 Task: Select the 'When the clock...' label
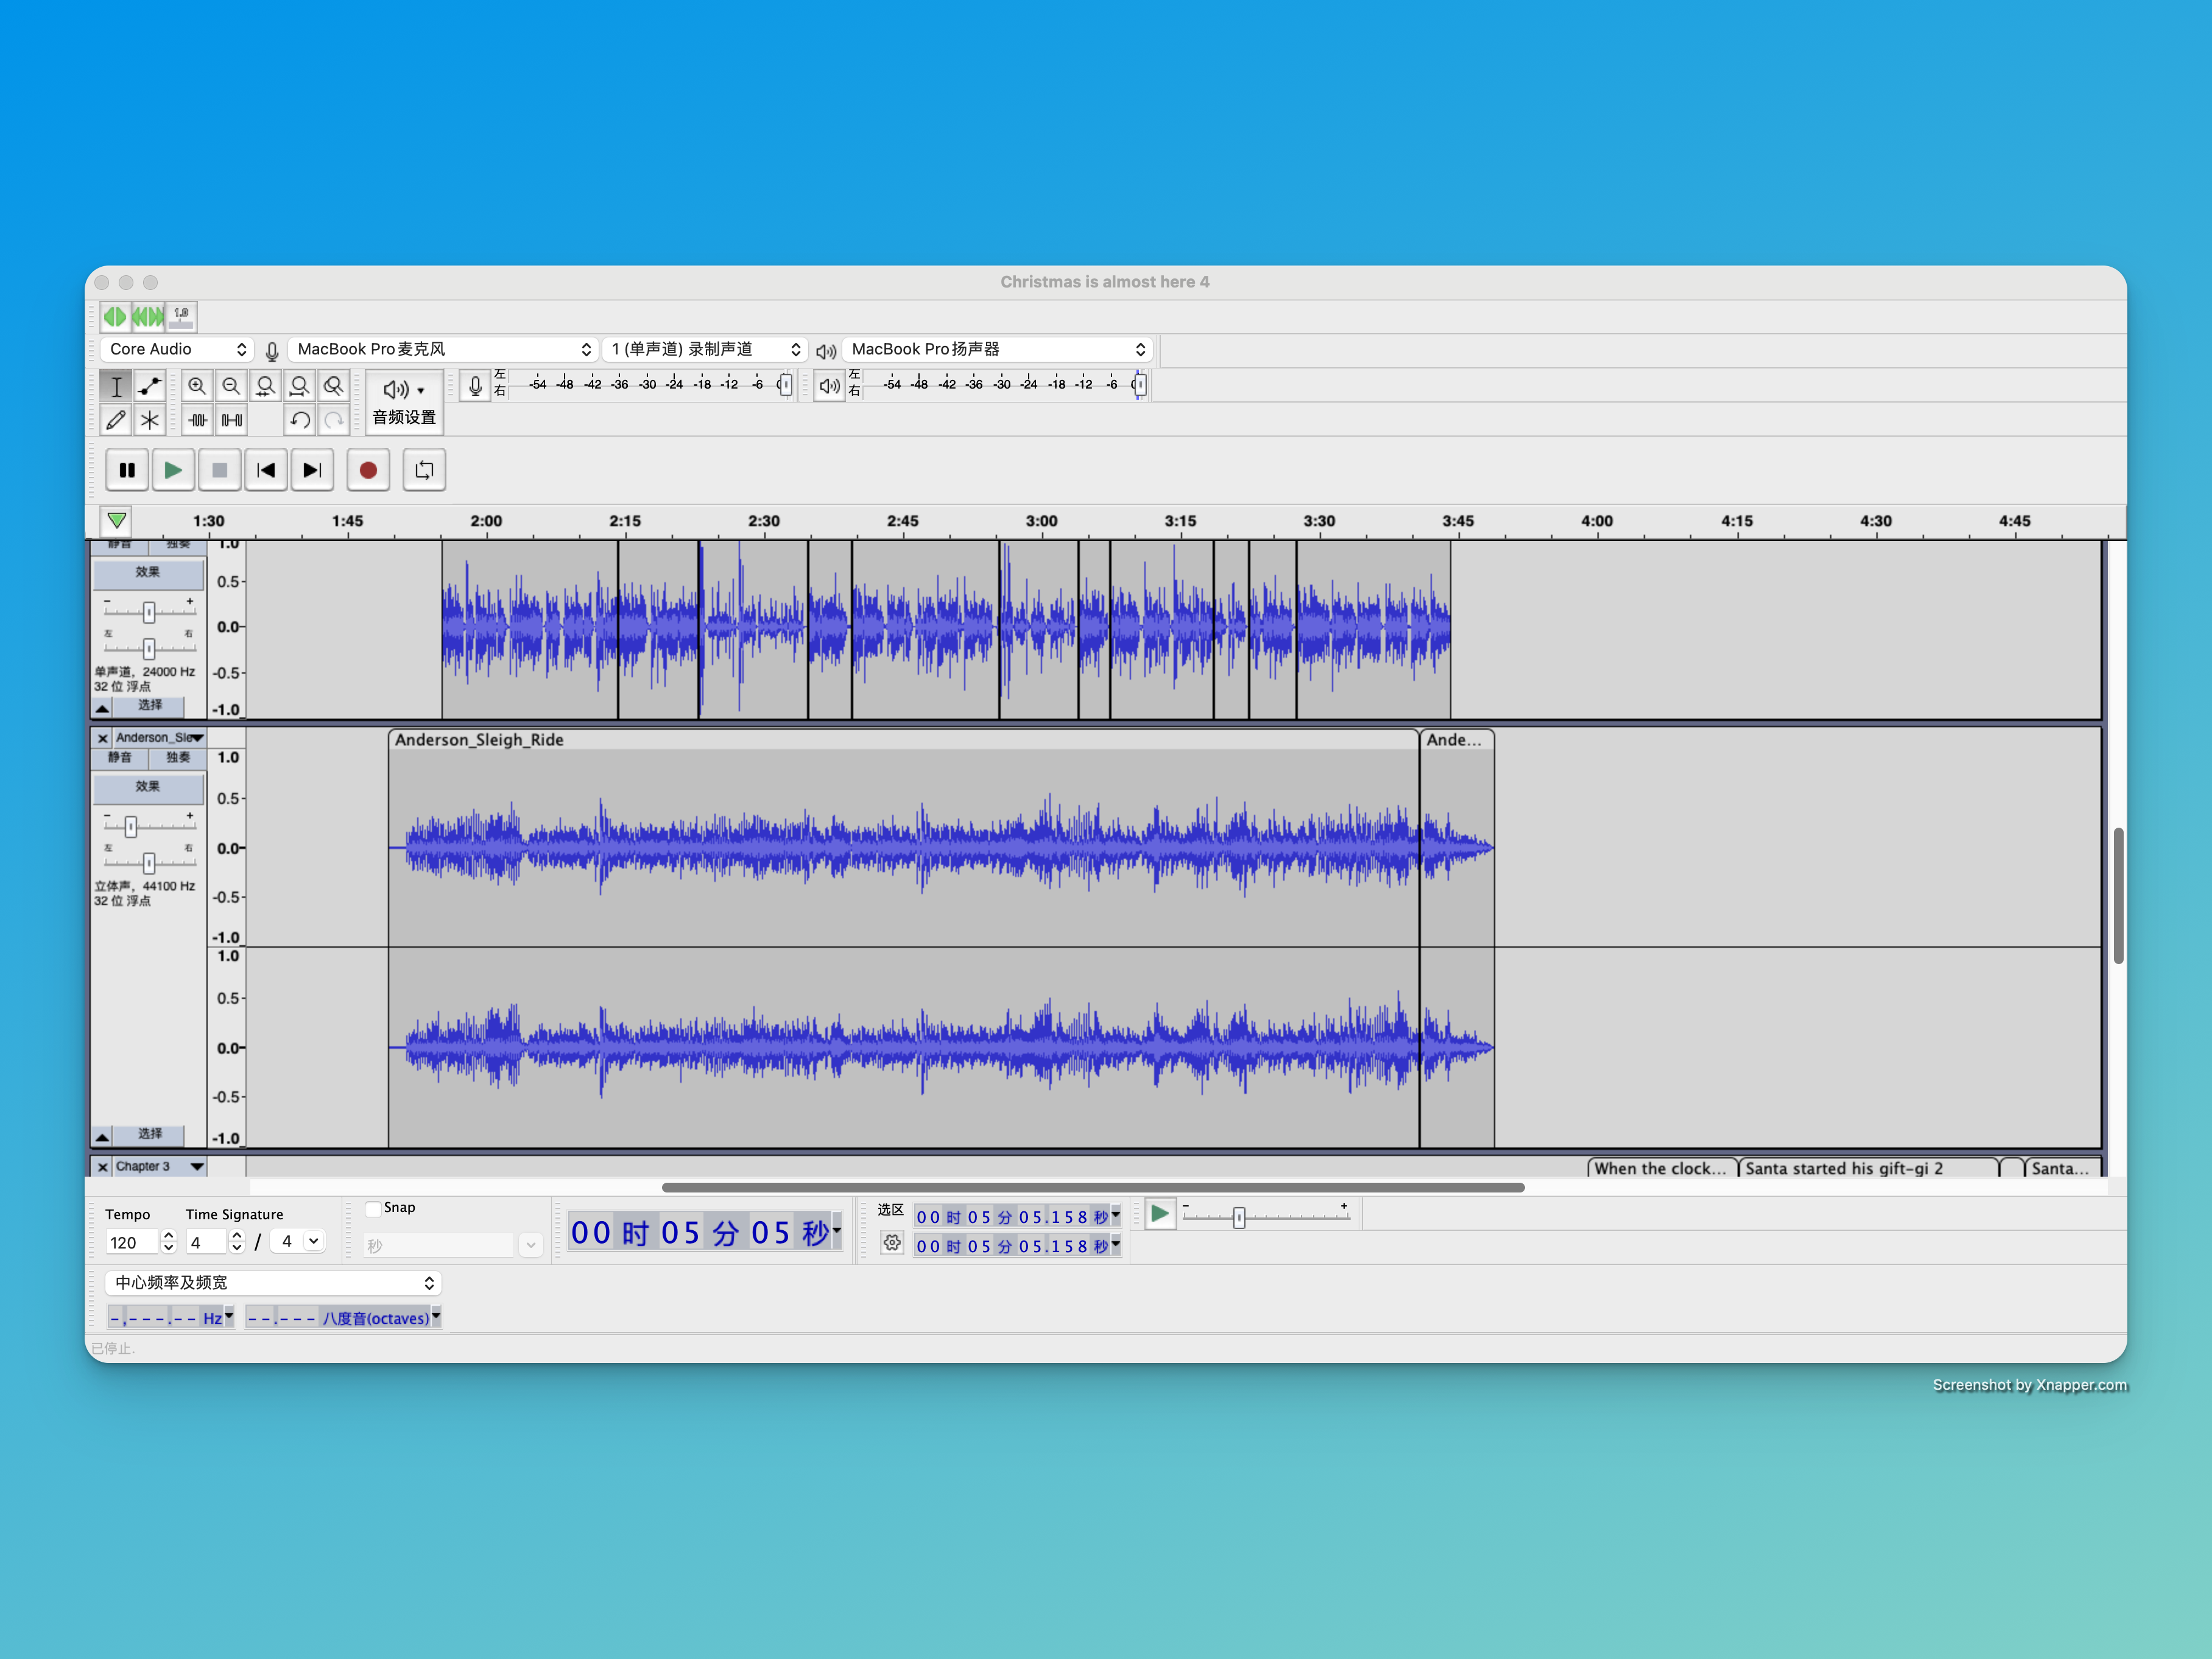1660,1168
